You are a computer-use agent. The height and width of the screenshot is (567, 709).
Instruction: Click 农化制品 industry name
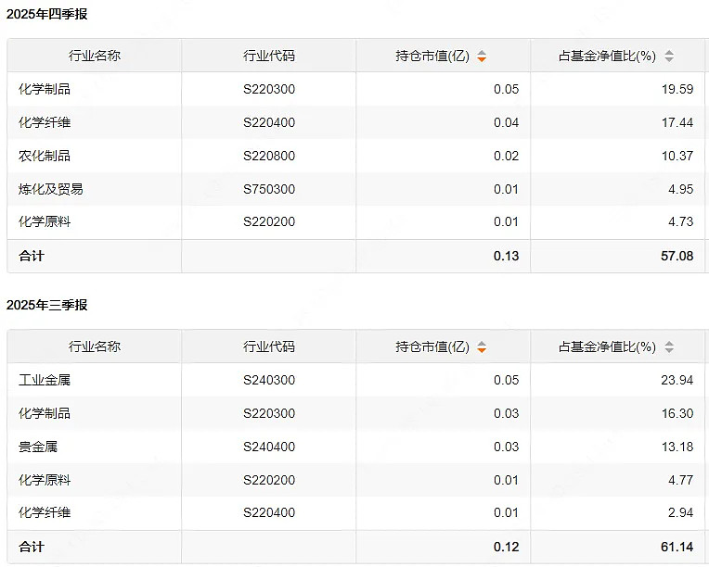45,156
